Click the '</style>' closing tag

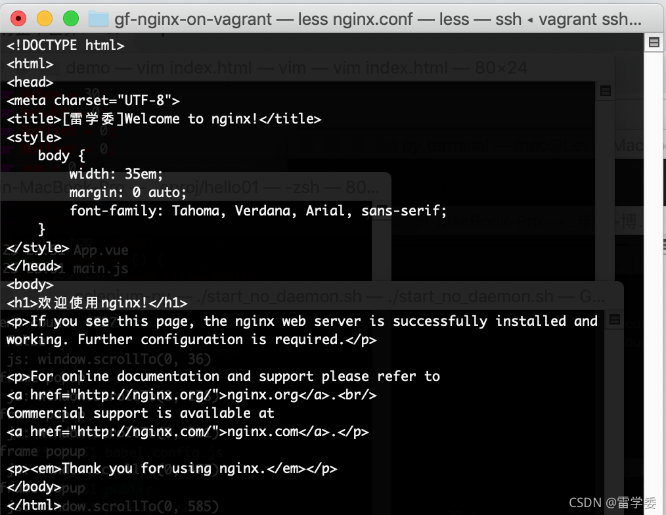(38, 247)
